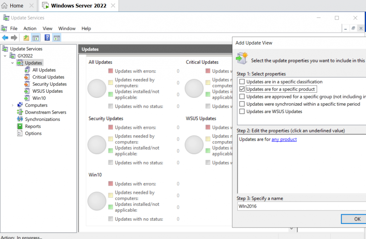The height and width of the screenshot is (239, 366).
Task: Collapse the Updates tree node
Action: tap(13, 63)
